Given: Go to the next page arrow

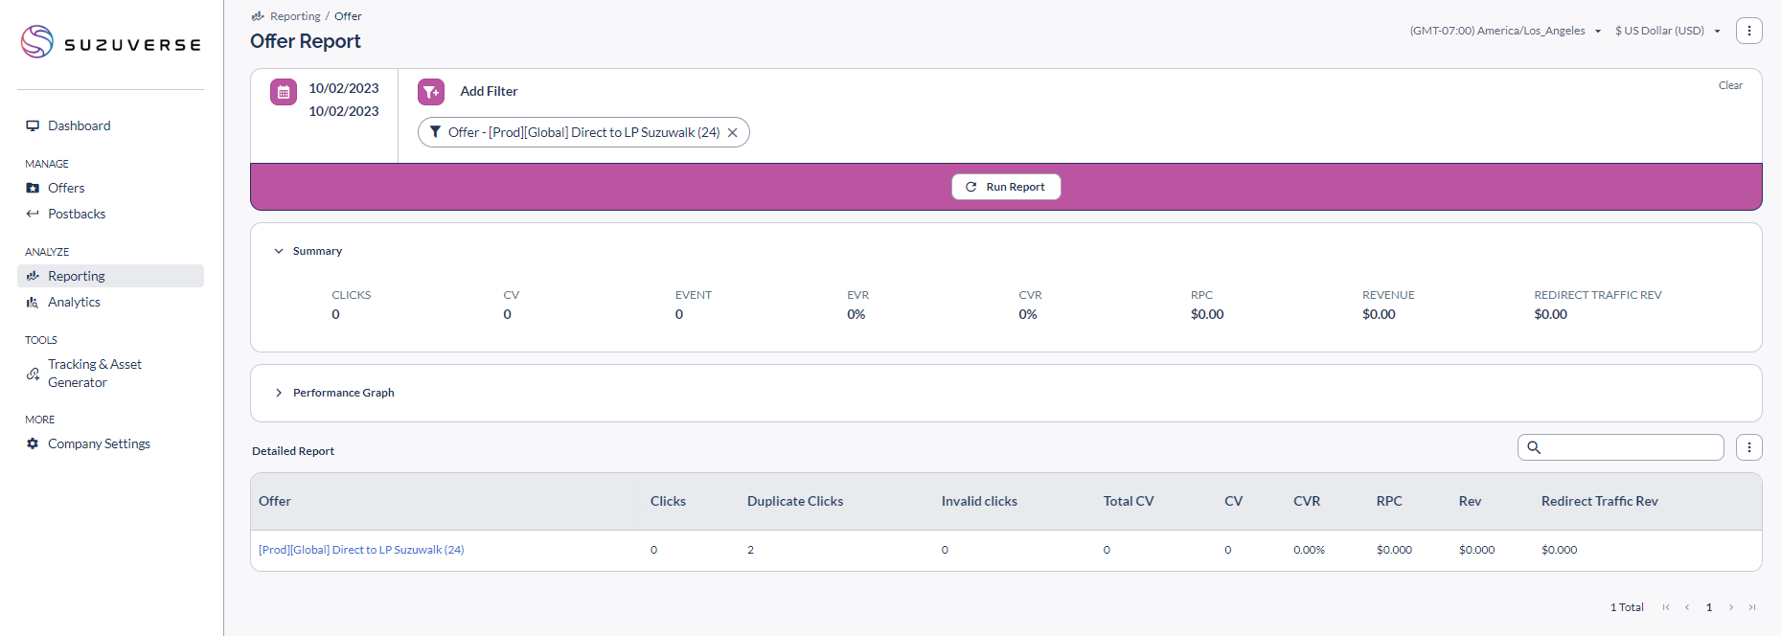Looking at the screenshot, I should (1731, 607).
